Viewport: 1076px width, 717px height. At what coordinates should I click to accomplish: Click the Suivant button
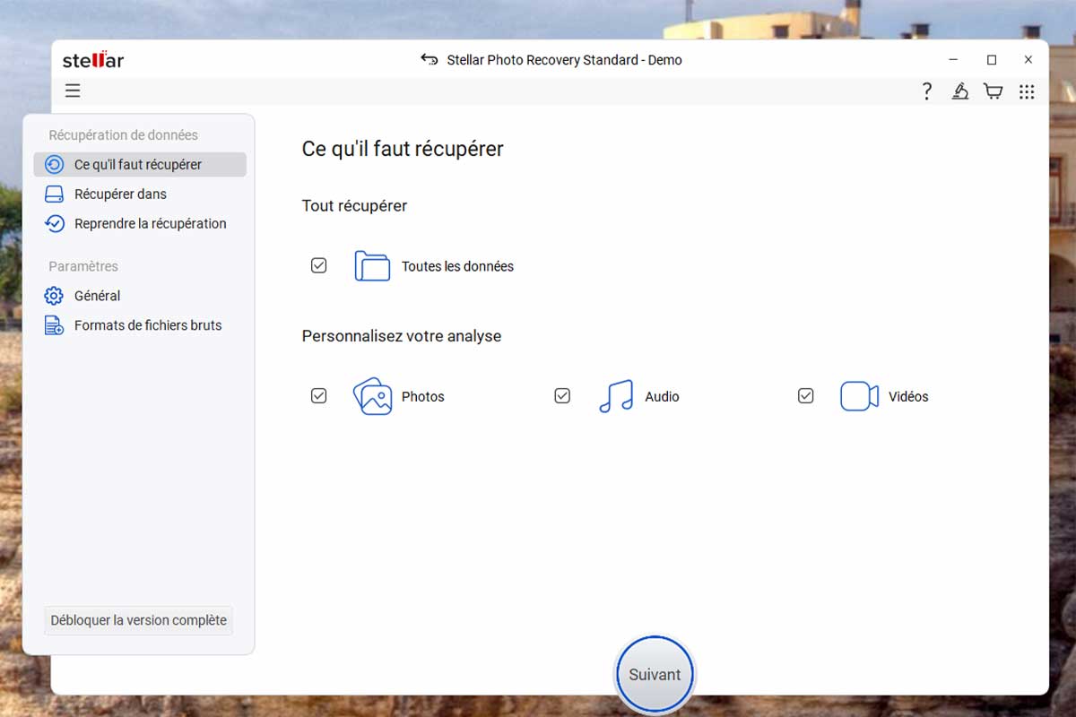(x=655, y=675)
